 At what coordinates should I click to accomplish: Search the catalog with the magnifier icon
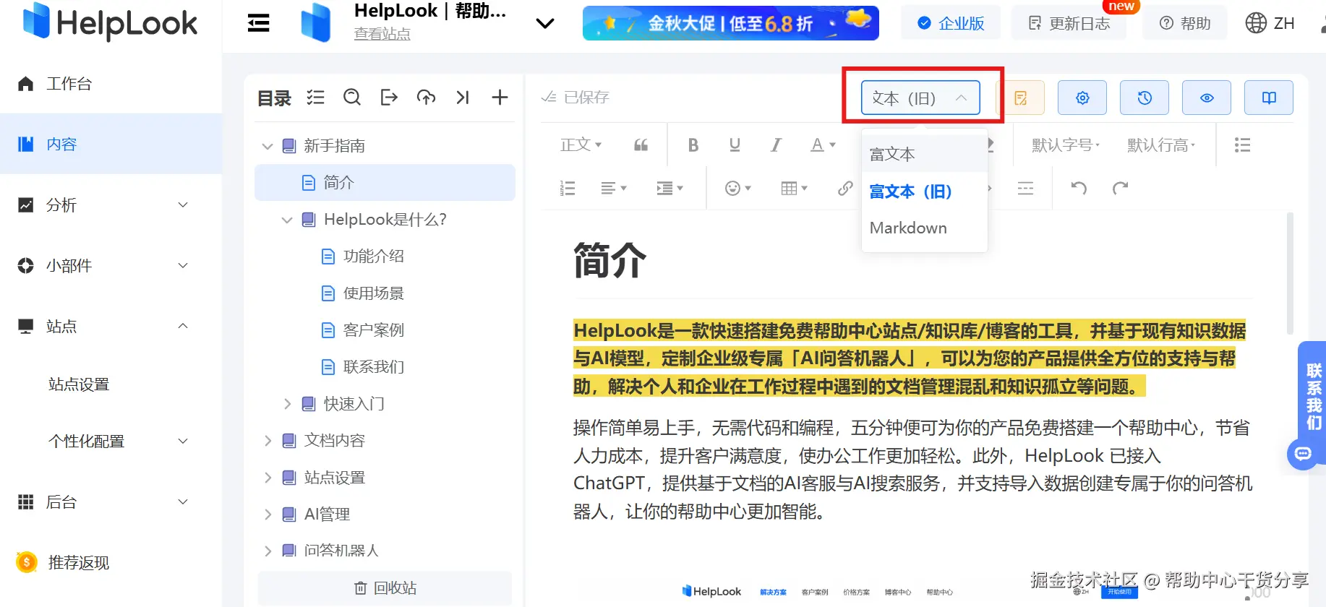[x=352, y=97]
